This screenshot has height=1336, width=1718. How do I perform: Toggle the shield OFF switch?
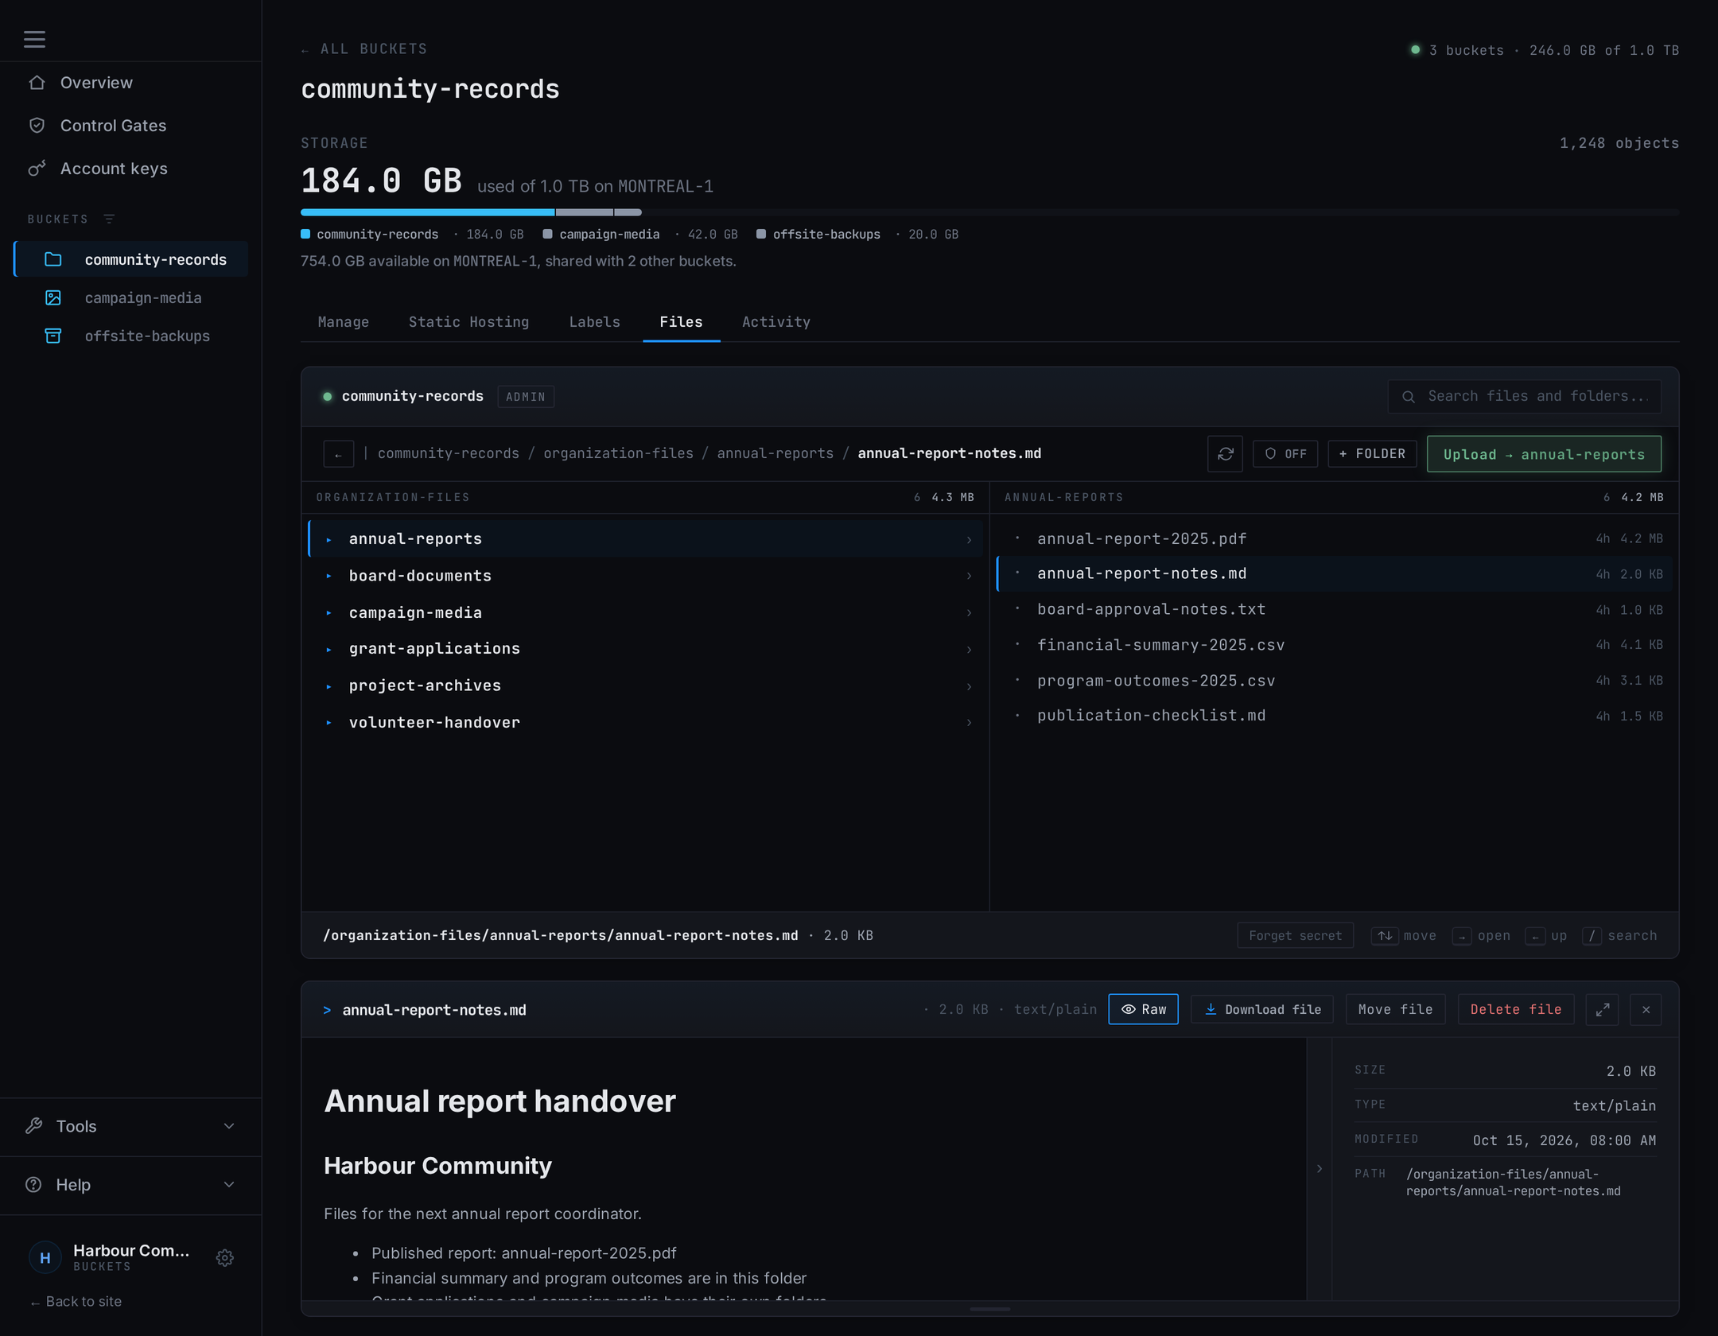click(x=1285, y=453)
